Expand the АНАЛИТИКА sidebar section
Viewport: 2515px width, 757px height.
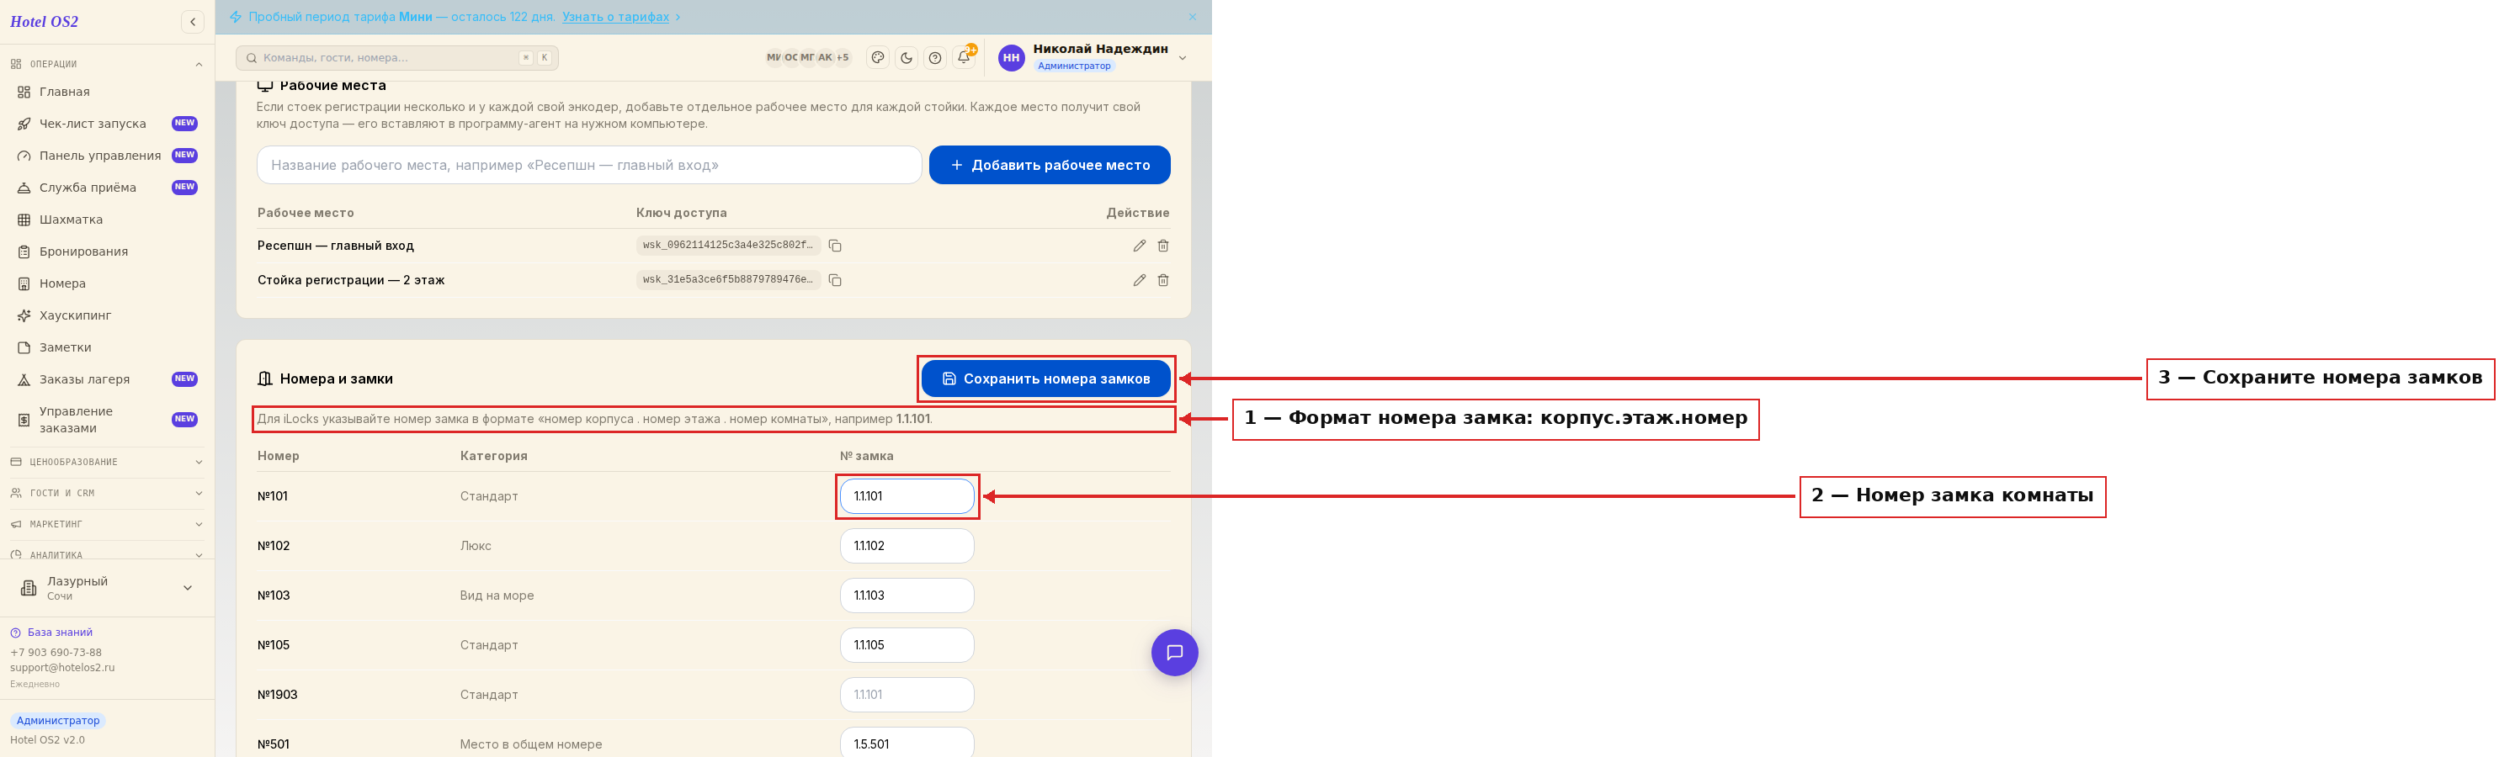(x=108, y=555)
